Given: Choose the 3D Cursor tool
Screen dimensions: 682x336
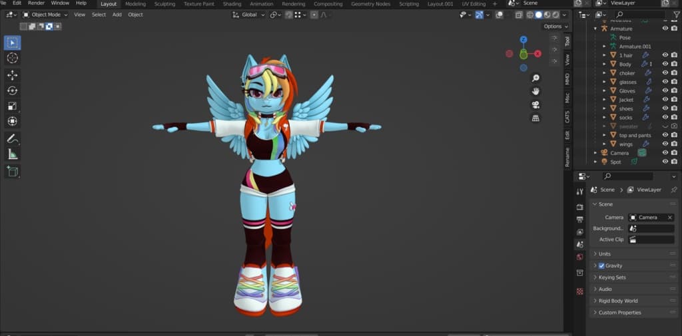Looking at the screenshot, I should pos(12,58).
